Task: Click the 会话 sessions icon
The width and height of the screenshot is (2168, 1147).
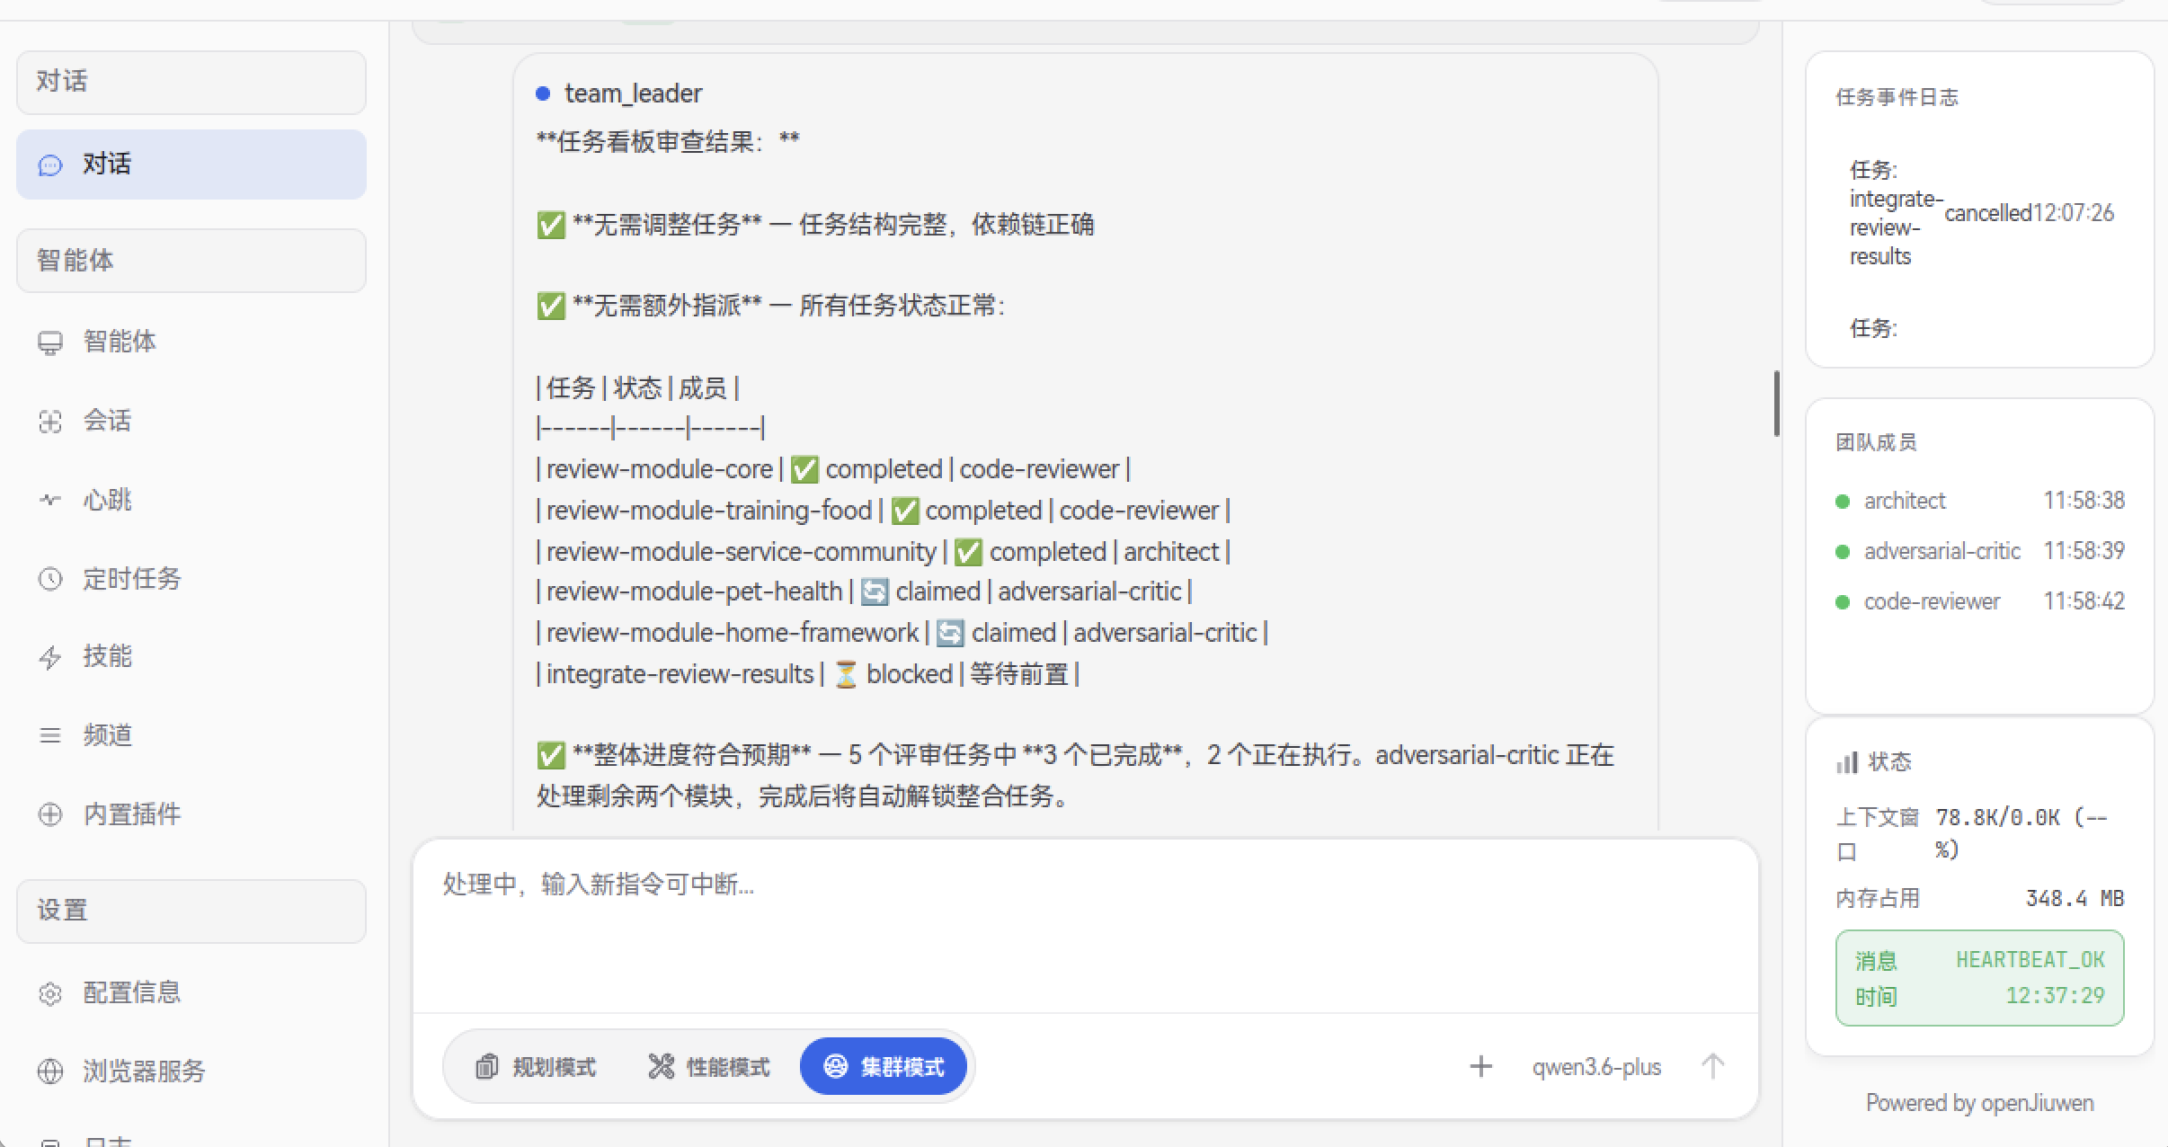Action: tap(50, 422)
